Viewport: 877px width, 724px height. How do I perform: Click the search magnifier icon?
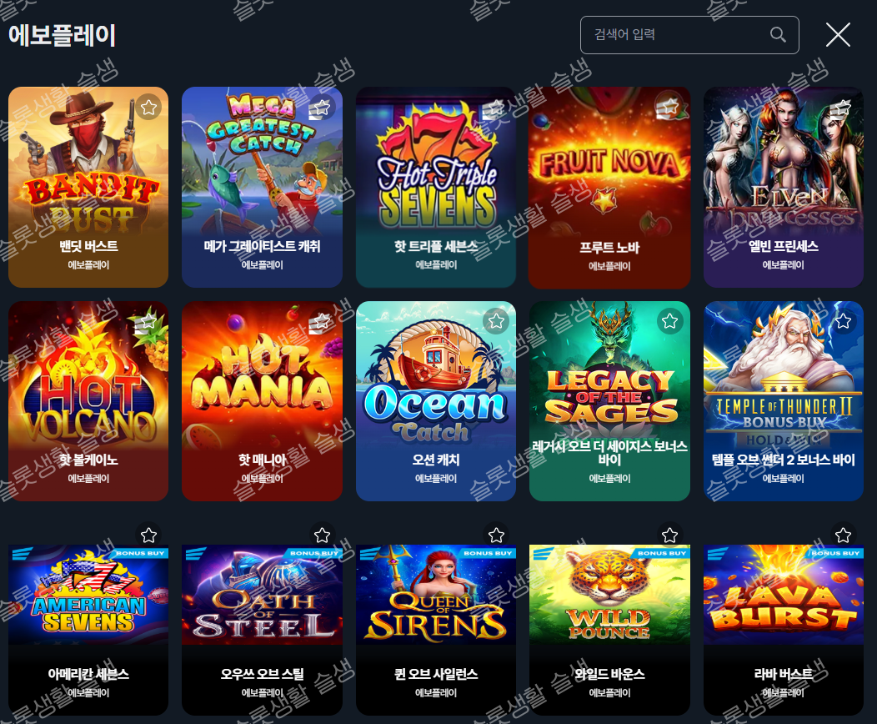click(778, 35)
